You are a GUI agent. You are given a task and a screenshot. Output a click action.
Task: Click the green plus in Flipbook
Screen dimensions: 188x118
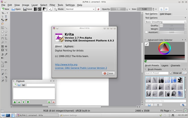[49, 102]
